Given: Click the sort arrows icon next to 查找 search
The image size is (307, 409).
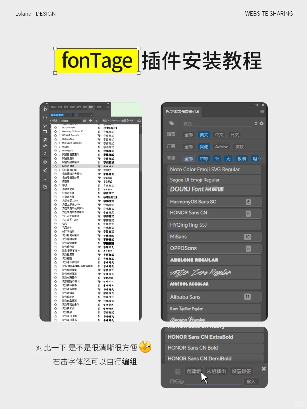Looking at the screenshot, I should tap(256, 124).
